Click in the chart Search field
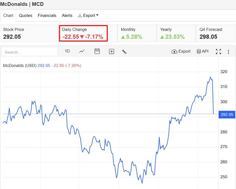The height and width of the screenshot is (189, 236). 30,52
